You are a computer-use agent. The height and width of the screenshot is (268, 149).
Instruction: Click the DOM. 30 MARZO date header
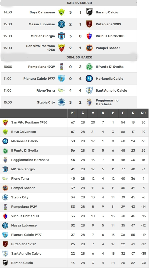pos(79,57)
